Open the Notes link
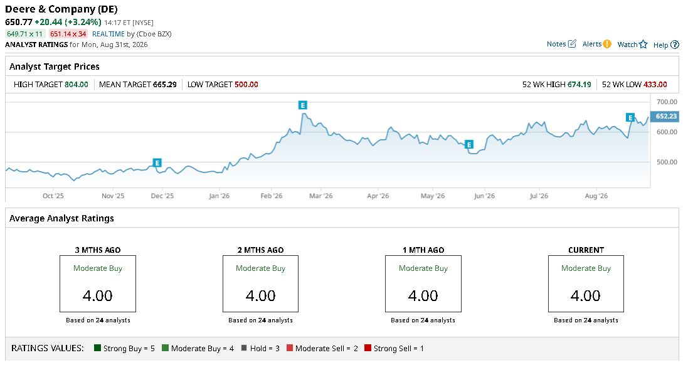The height and width of the screenshot is (370, 688). [556, 44]
